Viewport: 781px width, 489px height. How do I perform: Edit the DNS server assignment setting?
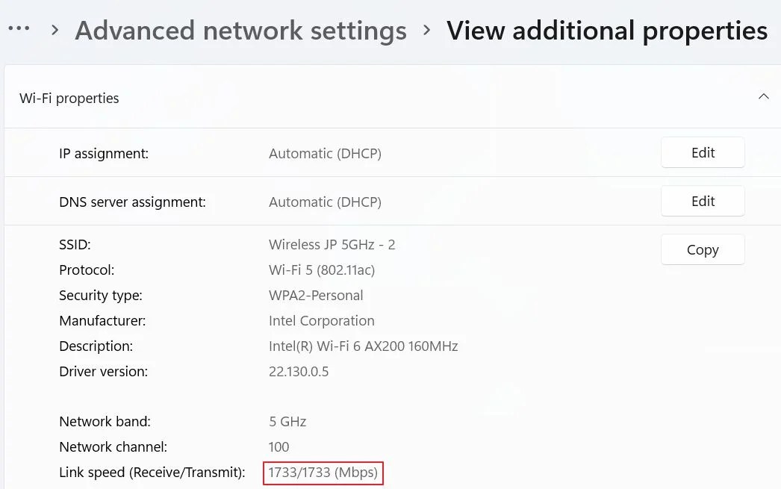[x=702, y=201]
